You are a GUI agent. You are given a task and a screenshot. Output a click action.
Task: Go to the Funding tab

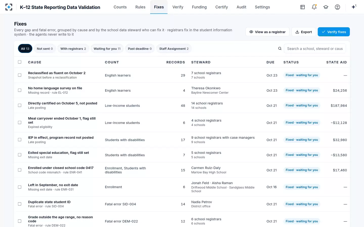[199, 7]
